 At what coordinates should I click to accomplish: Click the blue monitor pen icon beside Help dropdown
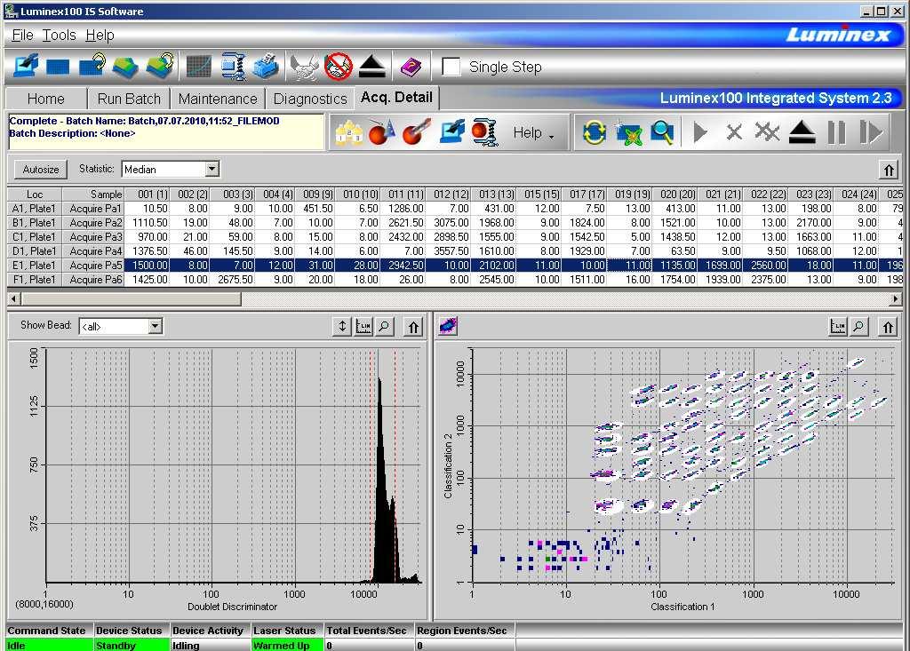[452, 131]
